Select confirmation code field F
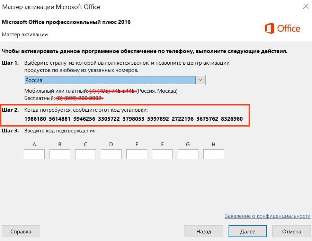Viewport: 312px width, 241px height. tap(162, 154)
